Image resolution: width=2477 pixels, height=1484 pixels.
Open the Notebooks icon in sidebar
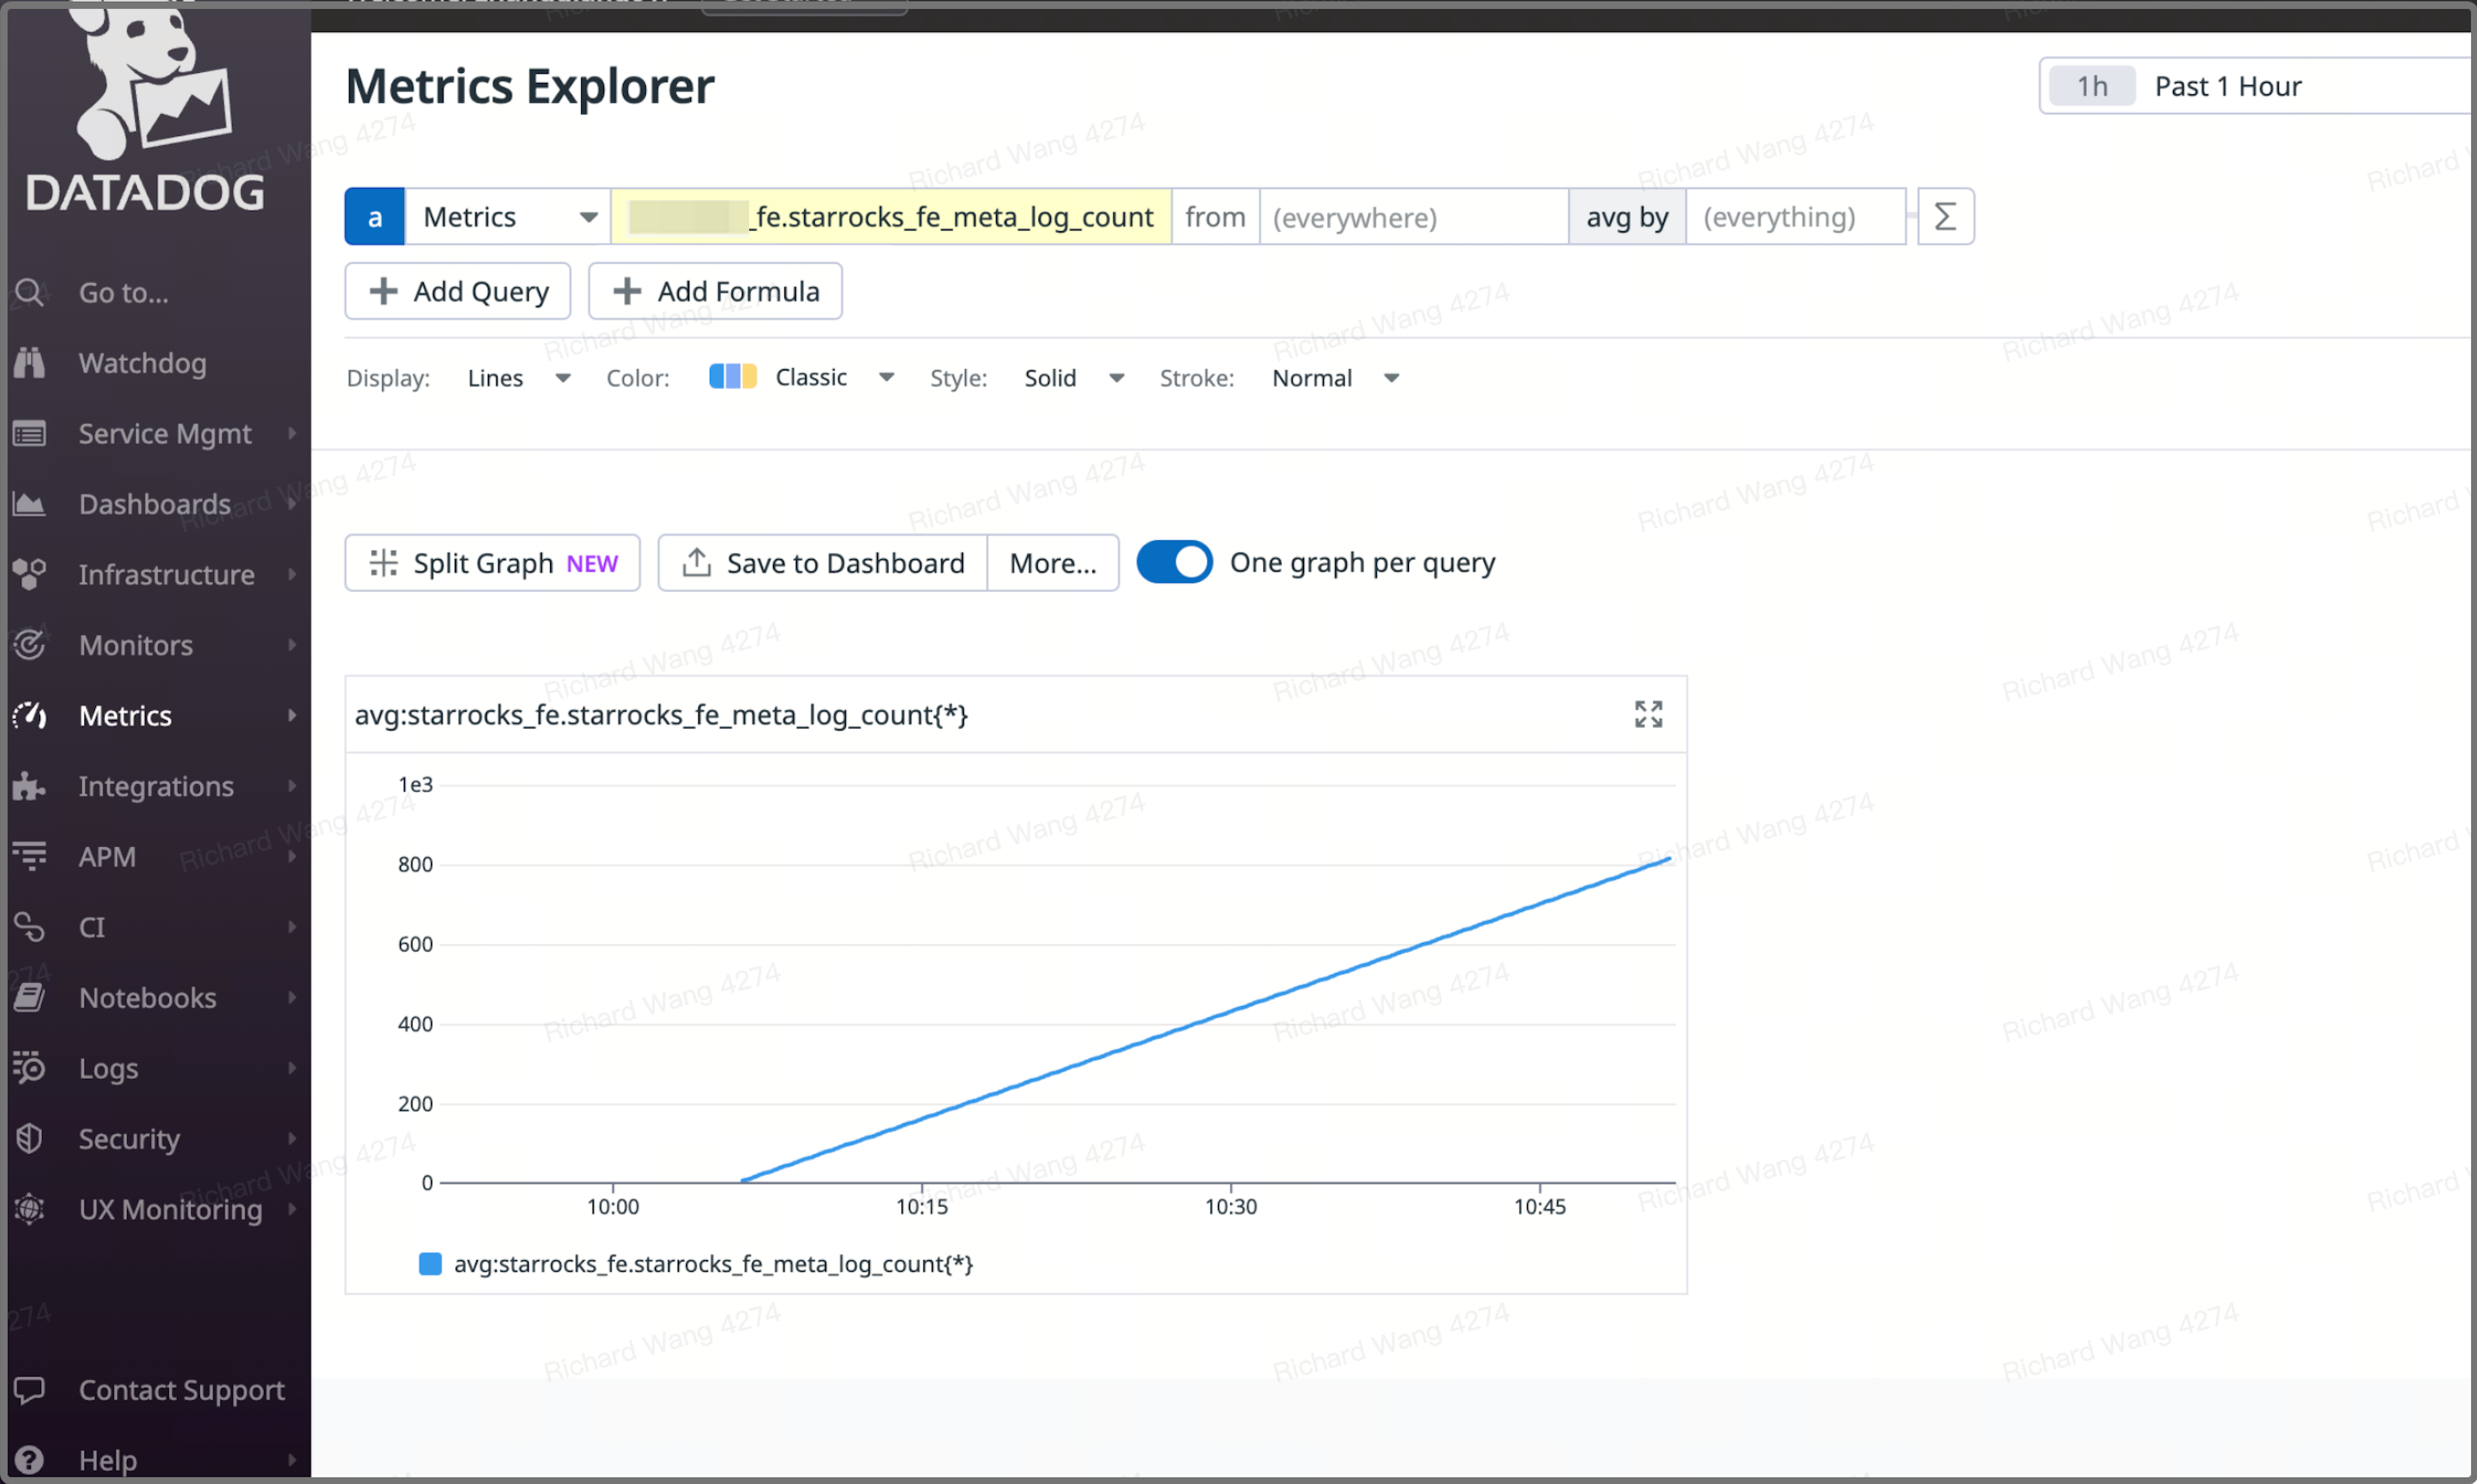(30, 997)
